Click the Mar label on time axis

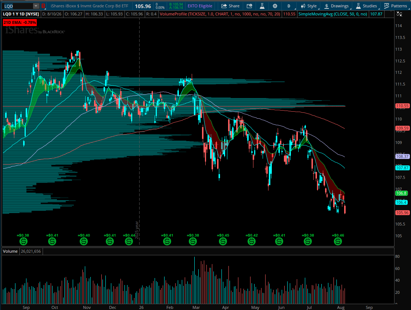(196, 307)
